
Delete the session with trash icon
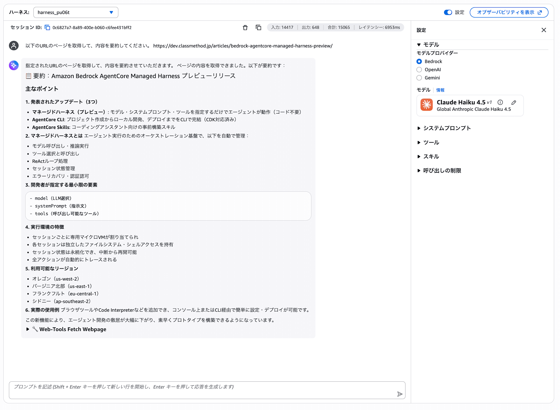point(245,27)
